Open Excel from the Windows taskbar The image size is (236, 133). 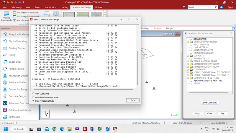(x=100, y=129)
